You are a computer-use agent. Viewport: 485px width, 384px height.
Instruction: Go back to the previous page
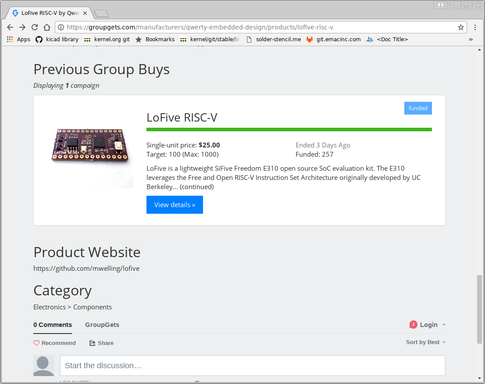10,27
